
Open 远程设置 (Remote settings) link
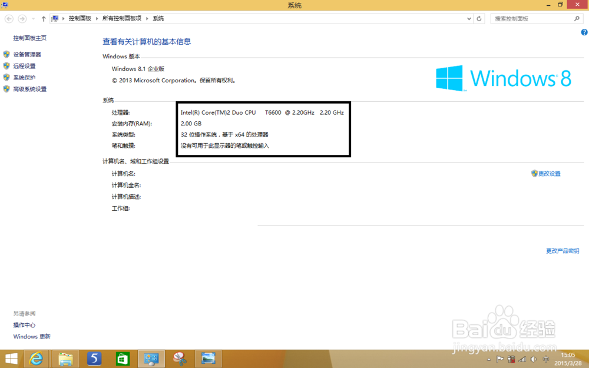[24, 66]
